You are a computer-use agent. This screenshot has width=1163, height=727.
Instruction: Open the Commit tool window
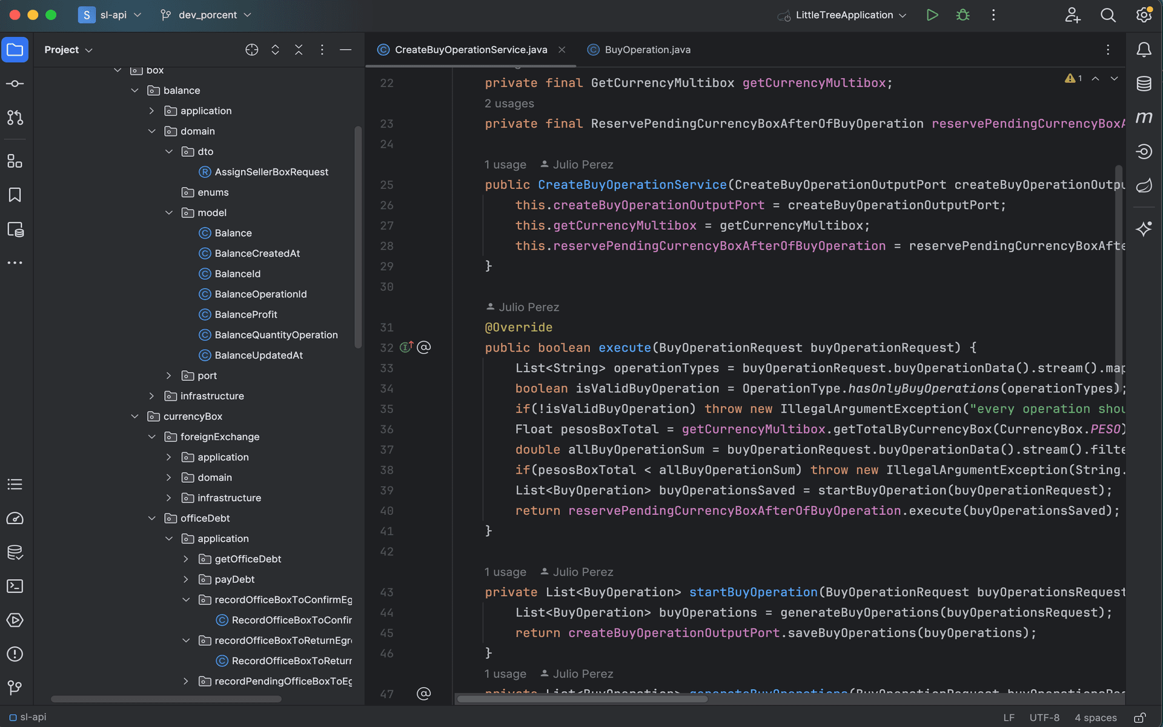[15, 84]
